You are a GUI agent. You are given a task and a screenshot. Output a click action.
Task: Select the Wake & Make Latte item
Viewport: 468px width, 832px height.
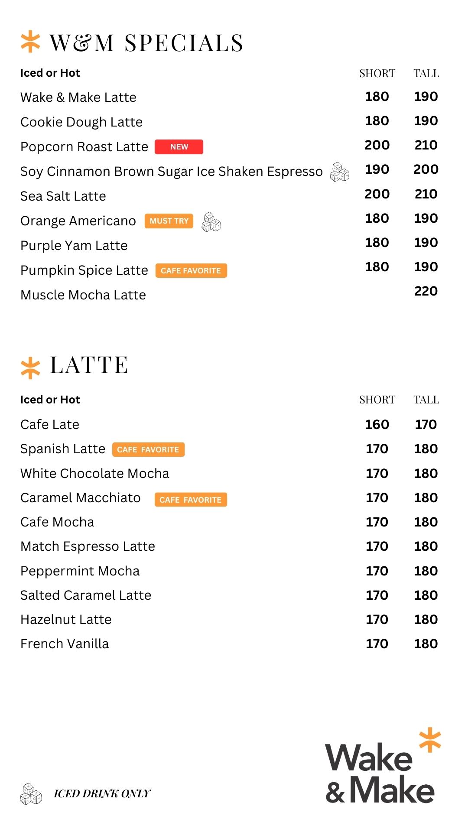78,97
